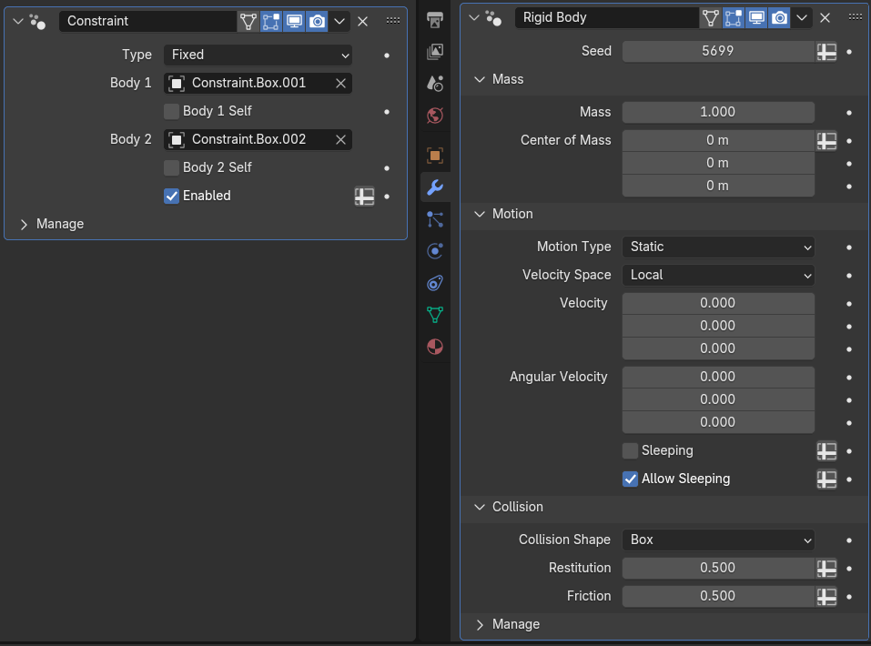Collapse the Constraint modifier panel
Image resolution: width=871 pixels, height=646 pixels.
[18, 22]
